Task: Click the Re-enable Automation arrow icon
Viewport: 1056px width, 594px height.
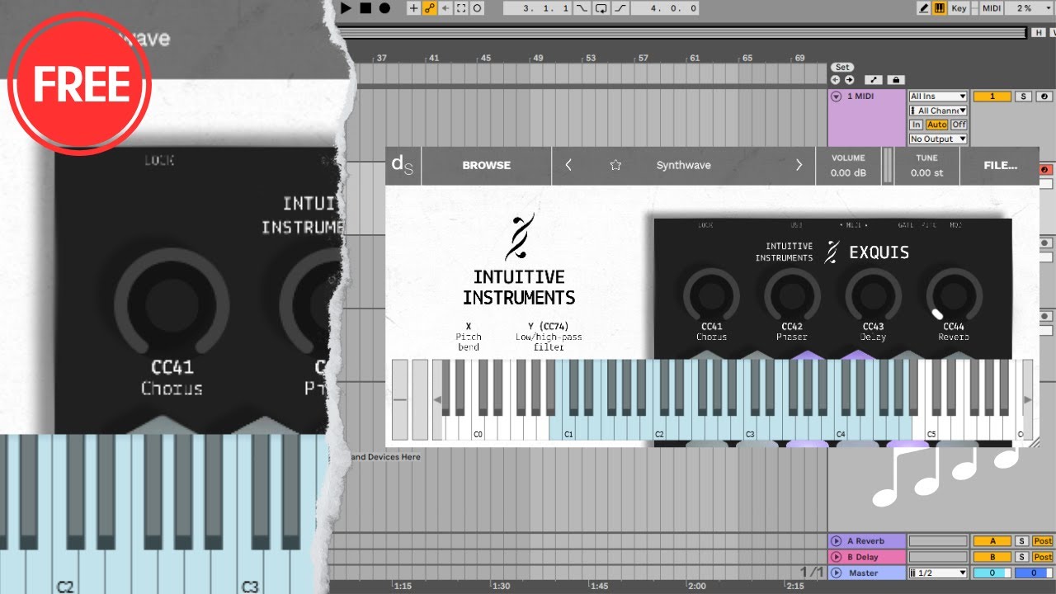Action: (445, 8)
